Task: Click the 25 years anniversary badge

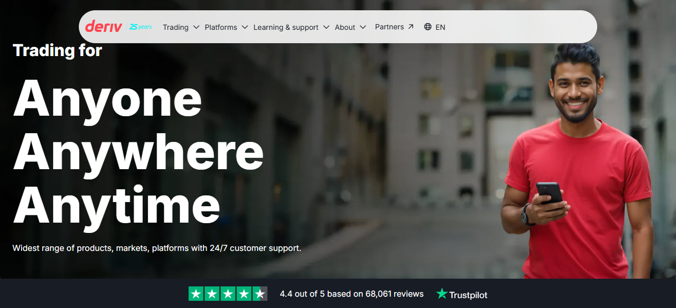Action: [x=140, y=27]
